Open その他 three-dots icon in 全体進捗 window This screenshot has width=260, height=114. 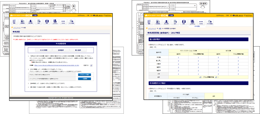[201, 22]
